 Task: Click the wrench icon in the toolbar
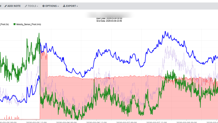pos(26,6)
